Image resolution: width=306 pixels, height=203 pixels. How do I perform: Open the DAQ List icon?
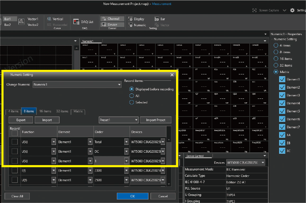click(76, 22)
